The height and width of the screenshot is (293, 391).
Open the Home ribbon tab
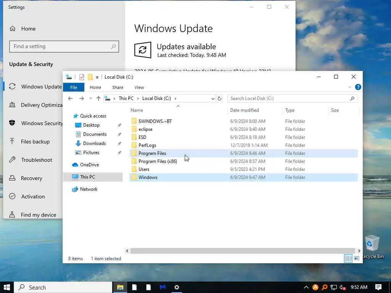pos(95,87)
